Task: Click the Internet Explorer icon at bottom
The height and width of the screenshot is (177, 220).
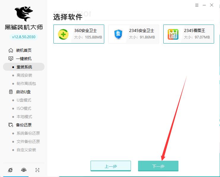Action: (x=10, y=170)
